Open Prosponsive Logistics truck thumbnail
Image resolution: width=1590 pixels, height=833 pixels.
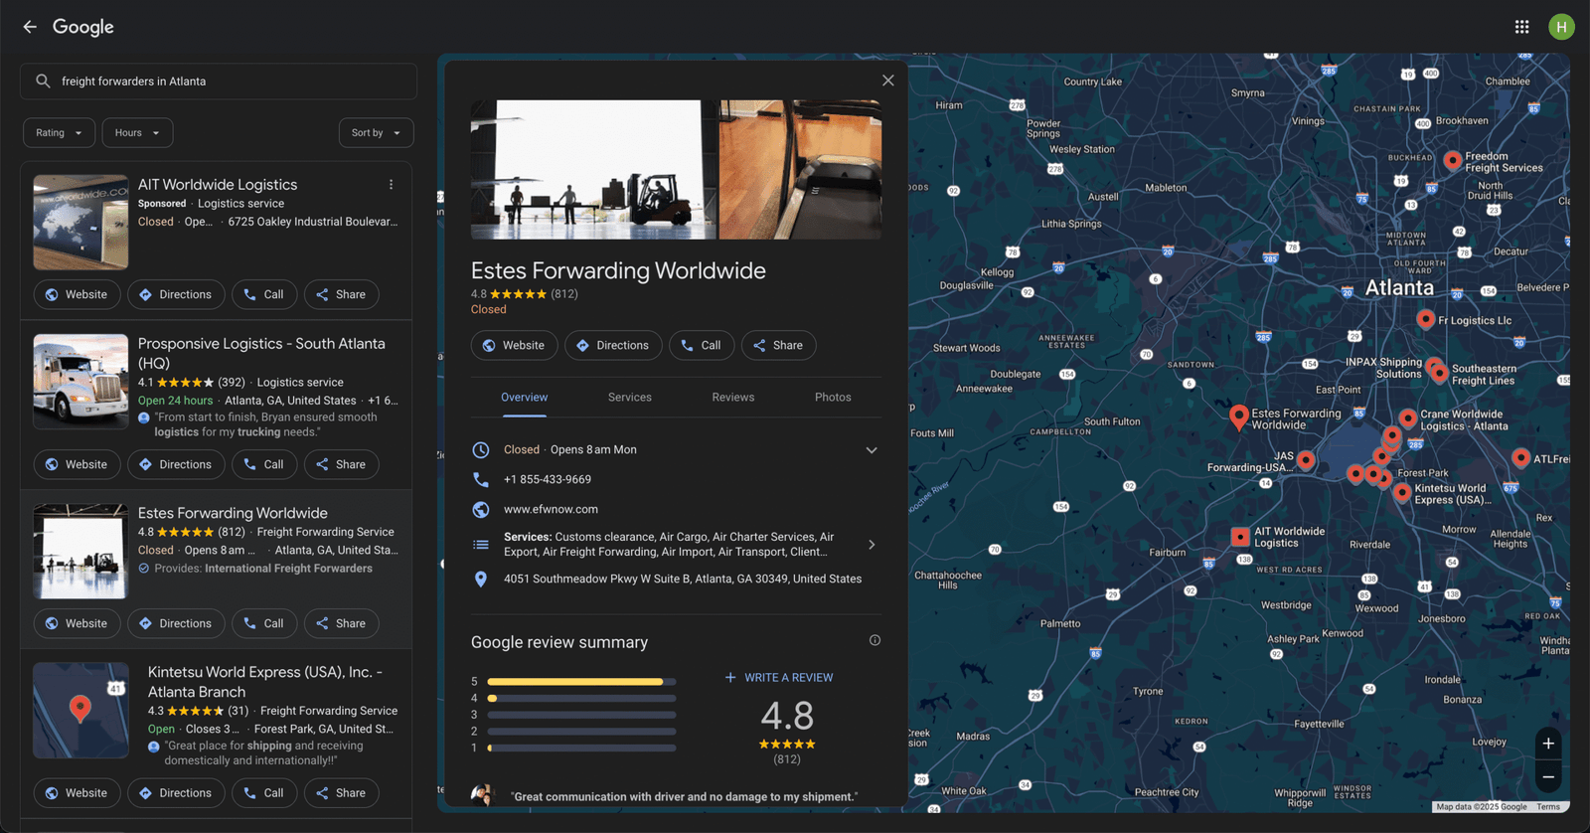80,382
